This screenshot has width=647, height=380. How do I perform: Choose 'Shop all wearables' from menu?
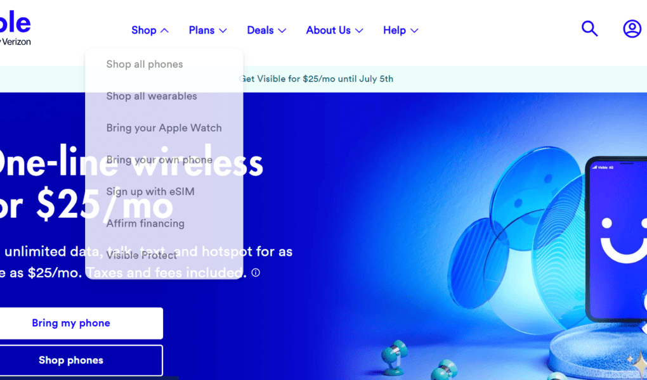click(152, 96)
